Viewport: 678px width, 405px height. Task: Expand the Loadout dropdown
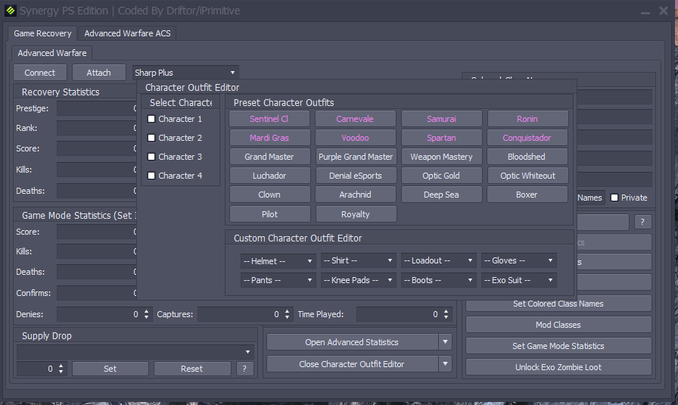click(x=438, y=260)
